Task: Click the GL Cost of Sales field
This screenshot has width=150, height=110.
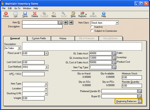Action: 100,62
